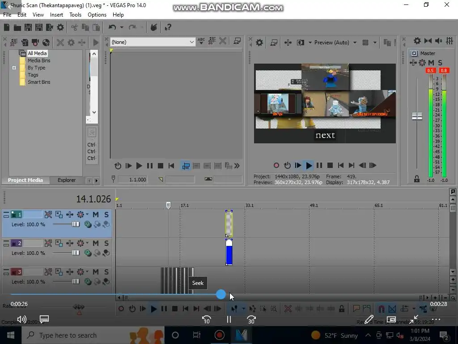This screenshot has height=344, width=458.
Task: Open edit tool dropdown arrow in timeline toolbar
Action: 243,309
